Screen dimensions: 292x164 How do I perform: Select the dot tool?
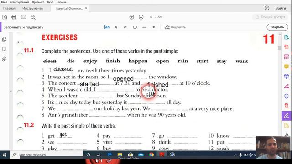pos(154,27)
